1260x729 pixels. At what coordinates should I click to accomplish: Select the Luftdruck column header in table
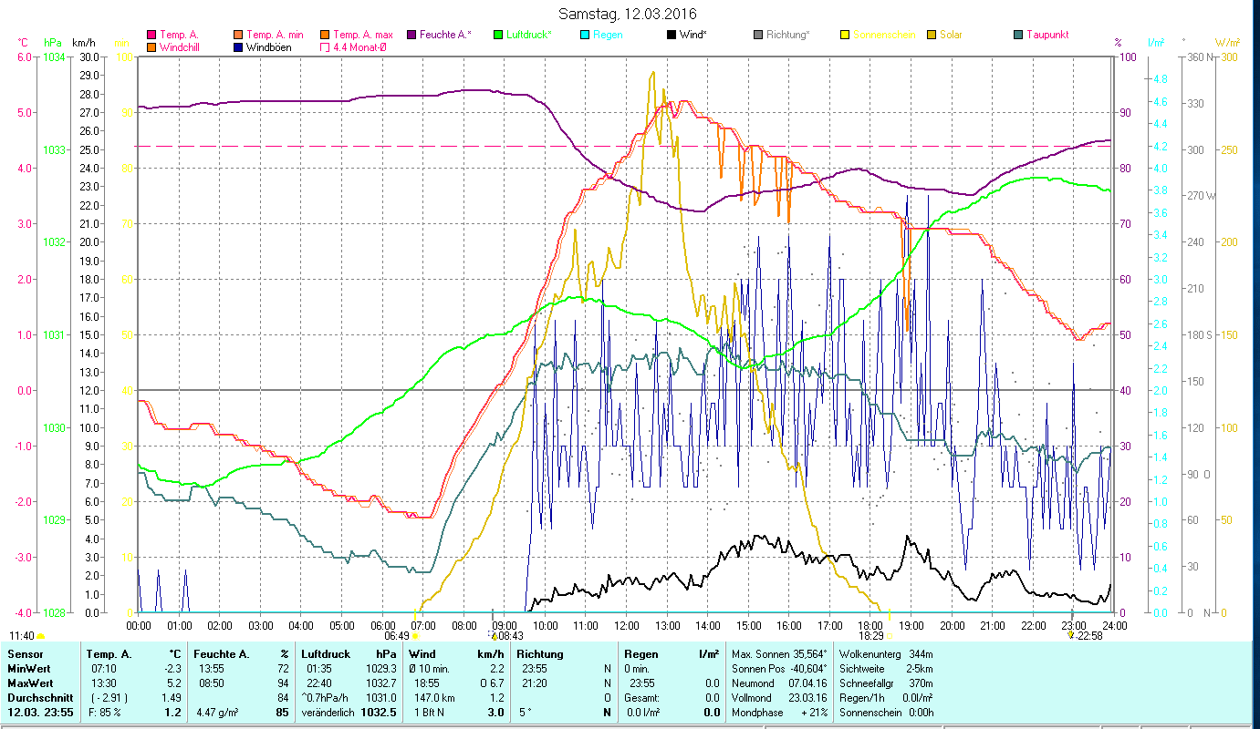click(325, 654)
